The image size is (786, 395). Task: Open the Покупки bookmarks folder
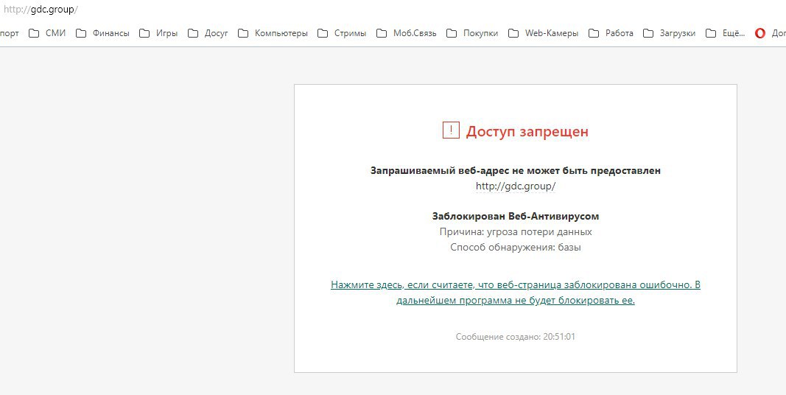click(472, 33)
